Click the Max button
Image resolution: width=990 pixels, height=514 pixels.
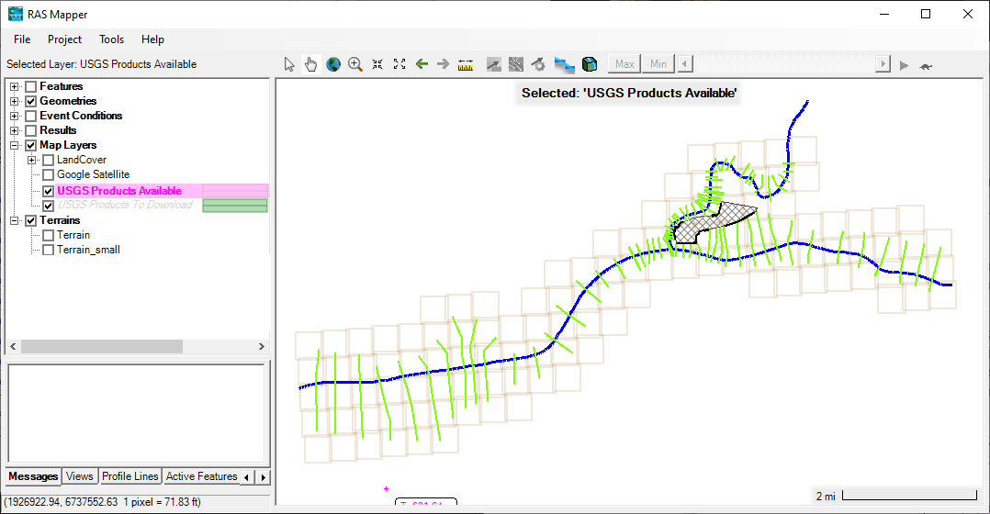tap(624, 64)
